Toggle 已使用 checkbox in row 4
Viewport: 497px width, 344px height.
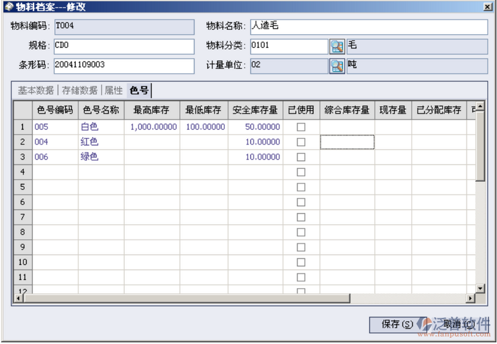[301, 172]
